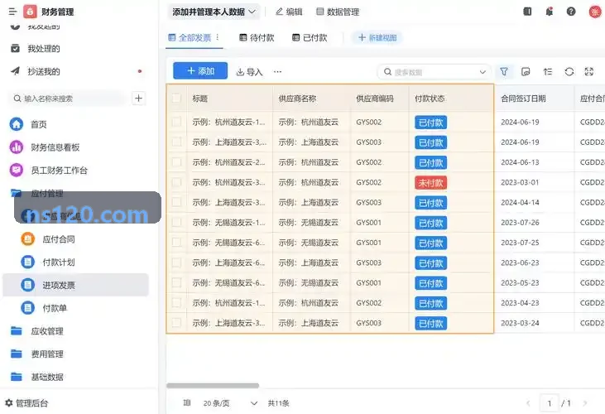
Task: Open 应付合同 form
Action: pyautogui.click(x=59, y=239)
